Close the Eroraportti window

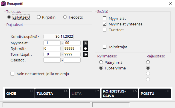pos(170,4)
